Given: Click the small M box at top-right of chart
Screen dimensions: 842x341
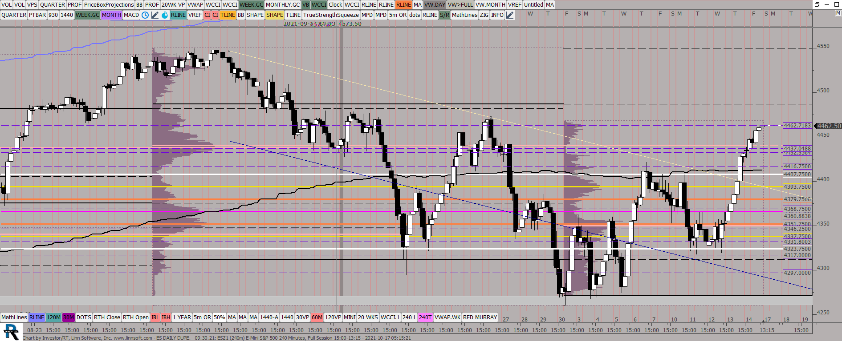Looking at the screenshot, I should 838,13.
